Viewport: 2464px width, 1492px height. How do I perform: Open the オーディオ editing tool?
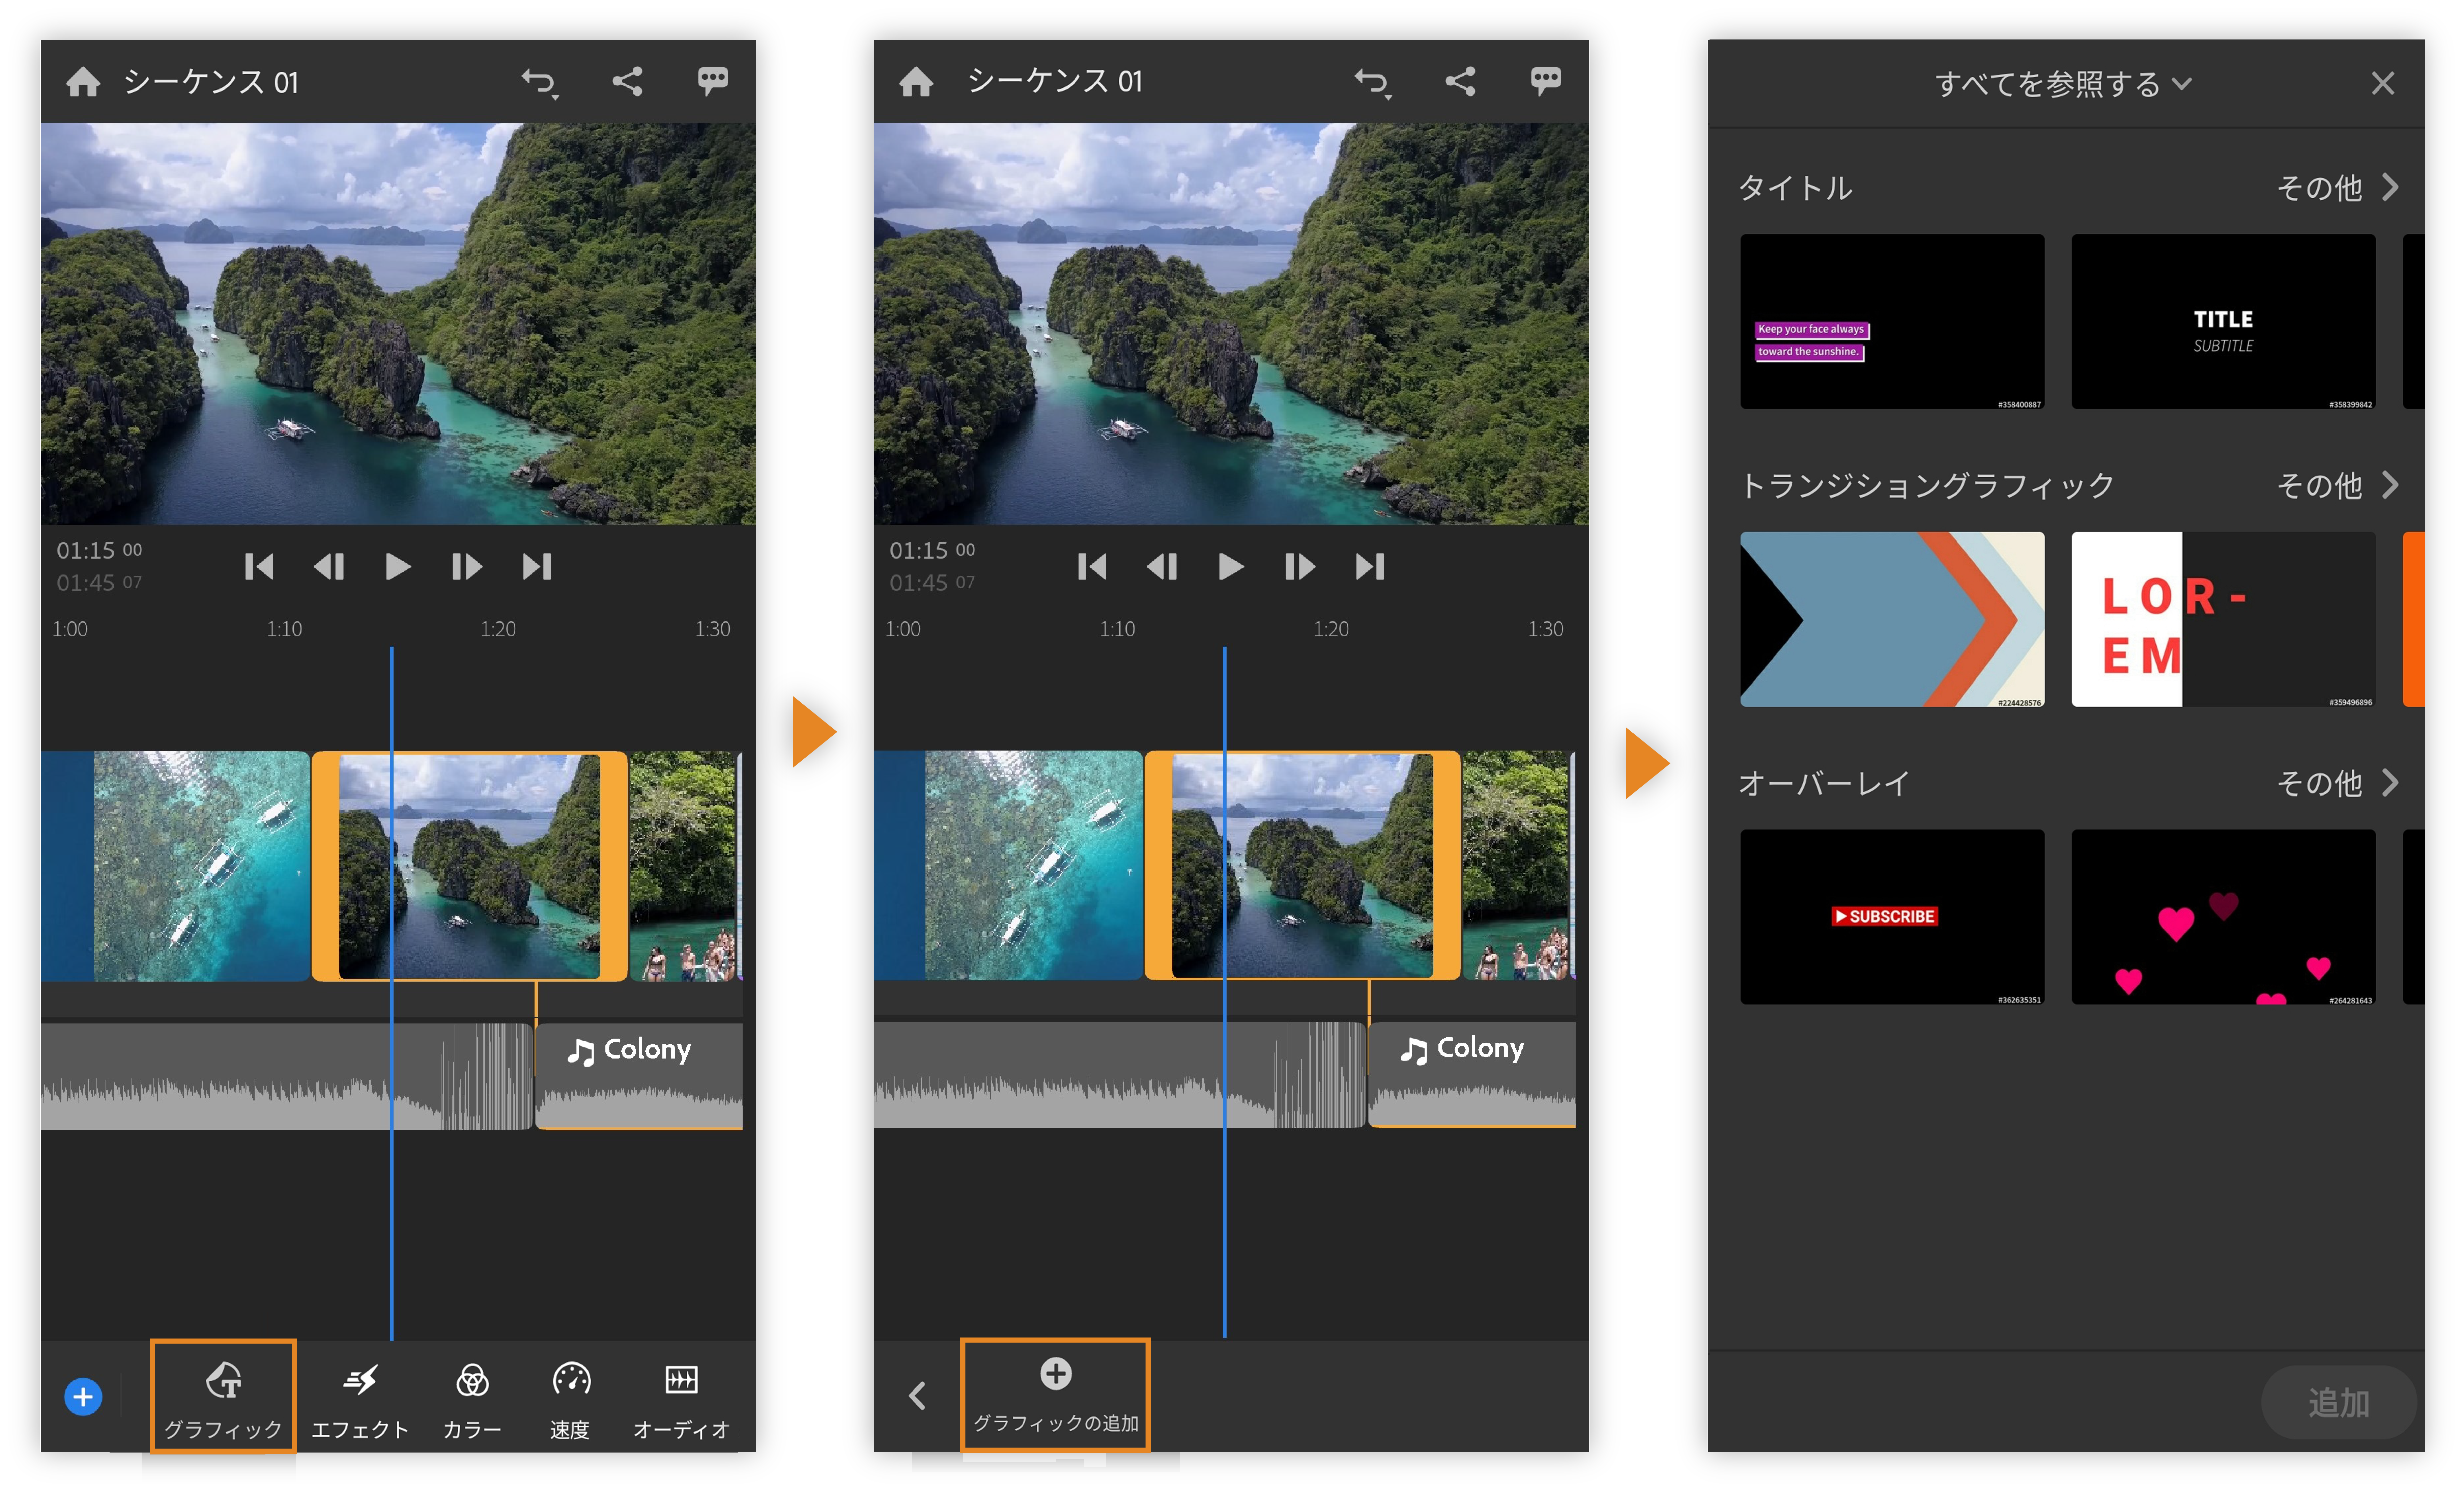681,1397
